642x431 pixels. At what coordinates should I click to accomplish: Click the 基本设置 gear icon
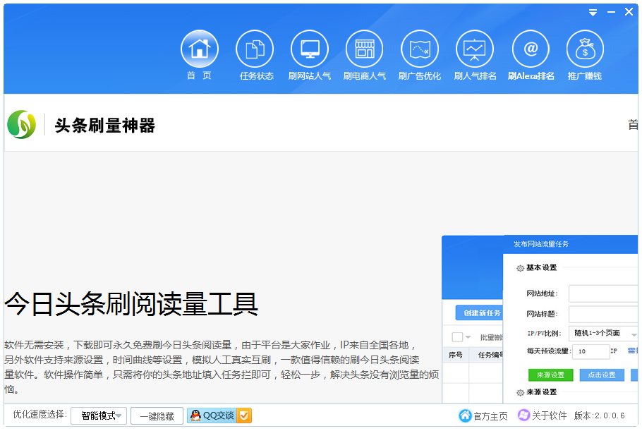tap(520, 268)
